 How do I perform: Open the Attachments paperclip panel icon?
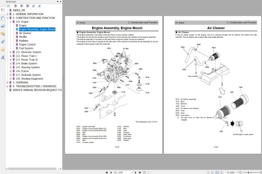[x=3, y=42]
